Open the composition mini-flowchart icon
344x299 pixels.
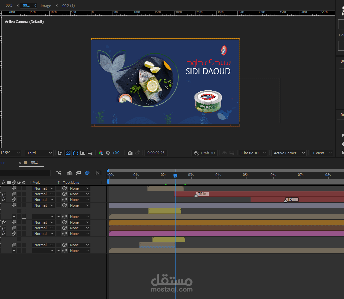[58, 173]
